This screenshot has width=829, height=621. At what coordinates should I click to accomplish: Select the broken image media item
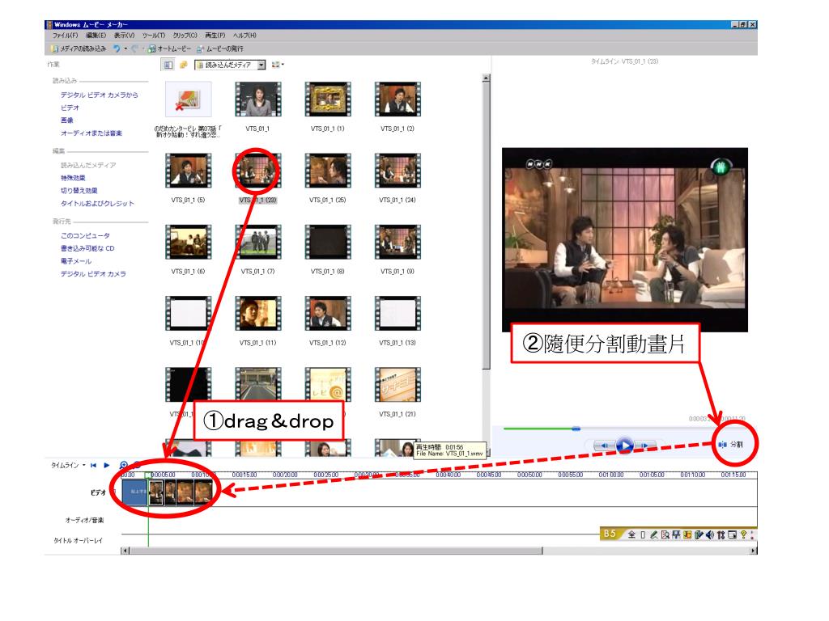pos(188,99)
